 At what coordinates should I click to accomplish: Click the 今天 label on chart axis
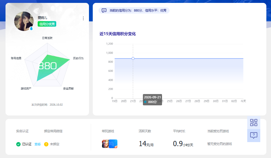[243, 101]
